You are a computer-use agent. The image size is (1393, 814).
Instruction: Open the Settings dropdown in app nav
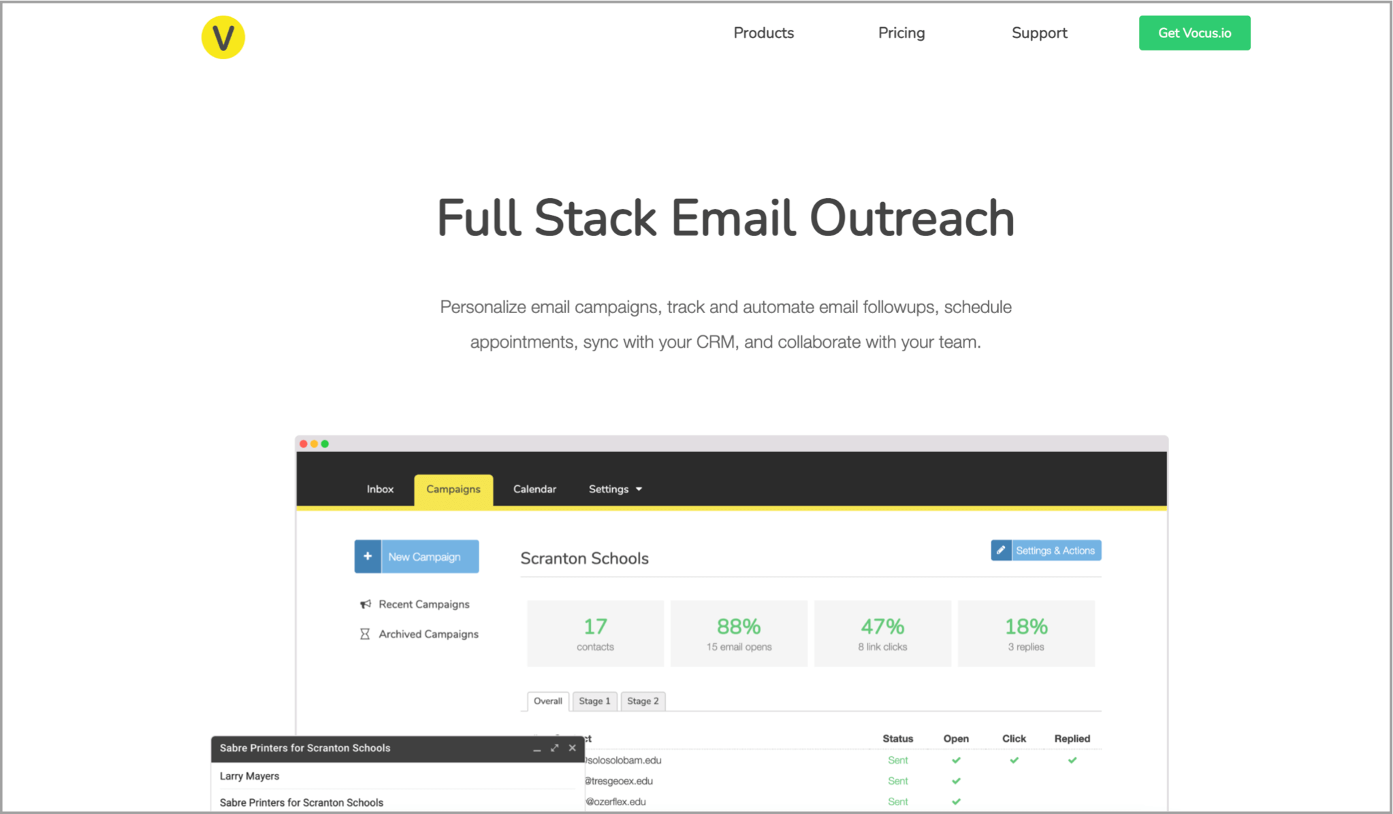[609, 489]
